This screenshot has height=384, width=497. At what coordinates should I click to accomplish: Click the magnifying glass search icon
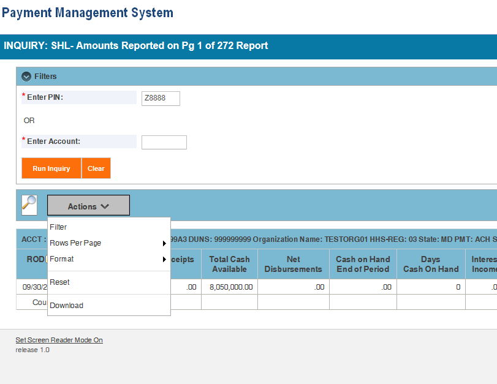pyautogui.click(x=29, y=205)
